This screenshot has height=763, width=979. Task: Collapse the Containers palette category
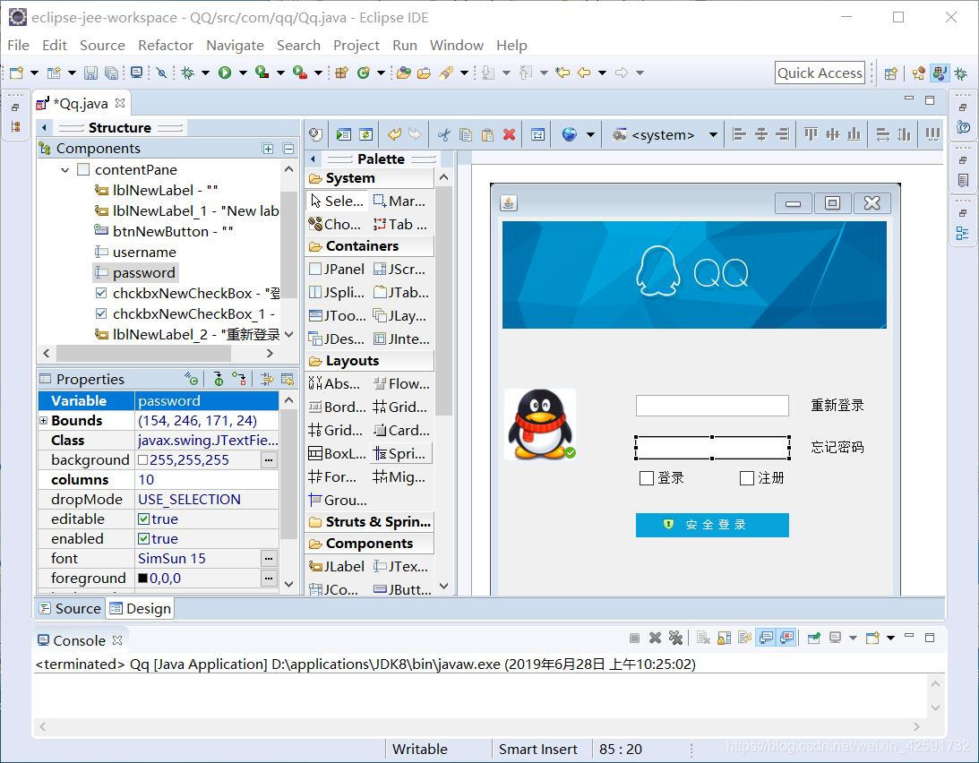370,246
